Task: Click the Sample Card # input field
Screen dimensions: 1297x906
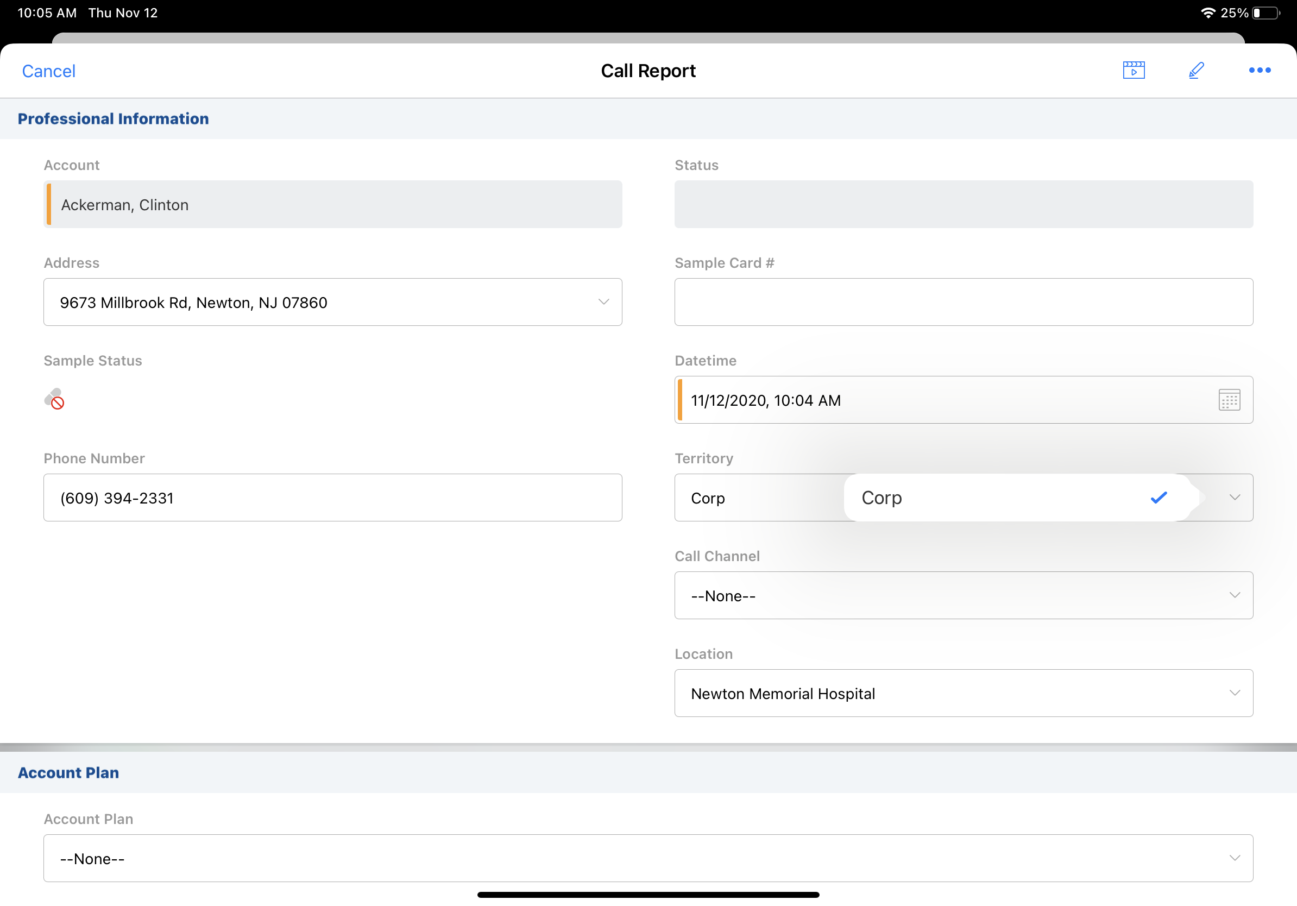Action: [x=963, y=302]
